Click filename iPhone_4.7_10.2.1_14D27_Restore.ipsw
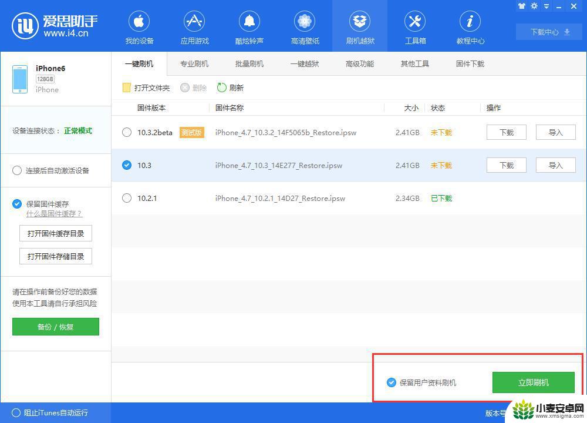587x423 pixels. [280, 198]
